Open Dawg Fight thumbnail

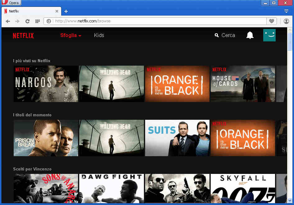pos(112,189)
